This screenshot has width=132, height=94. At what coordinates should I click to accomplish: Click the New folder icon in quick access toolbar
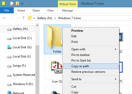[x=17, y=4]
